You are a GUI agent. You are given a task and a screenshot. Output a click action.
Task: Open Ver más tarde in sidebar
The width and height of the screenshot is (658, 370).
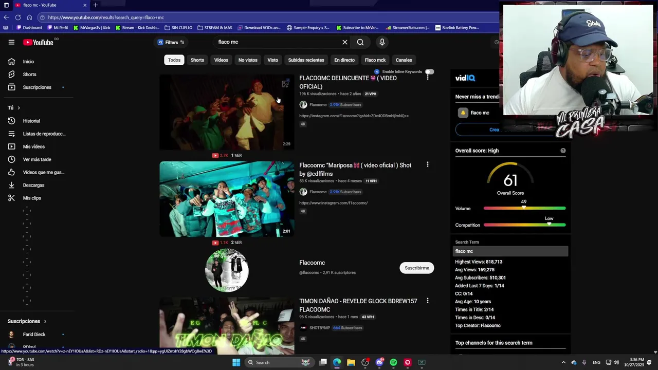(x=37, y=159)
